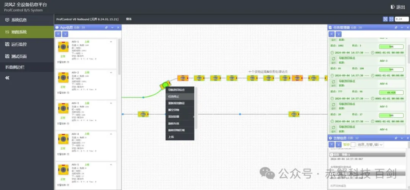Image resolution: width=410 pixels, height=190 pixels.
Task: Click the AGV-1 vehicle icon in list
Action: point(63,47)
